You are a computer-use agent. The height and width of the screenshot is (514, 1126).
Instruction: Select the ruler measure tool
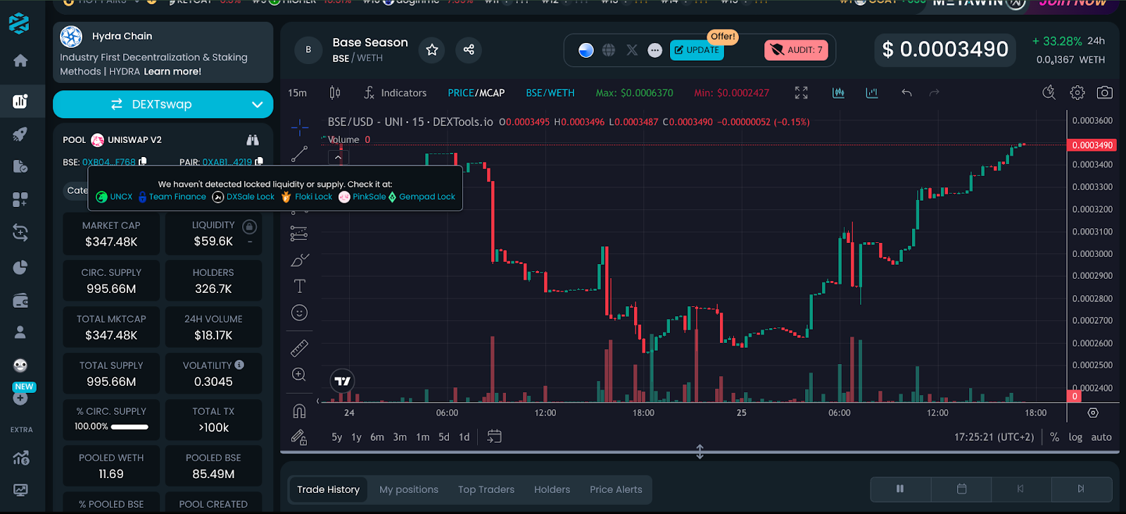pos(299,348)
